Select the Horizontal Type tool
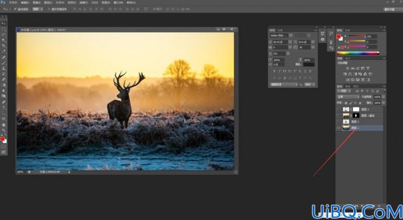The width and height of the screenshot is (403, 220). click(x=3, y=107)
